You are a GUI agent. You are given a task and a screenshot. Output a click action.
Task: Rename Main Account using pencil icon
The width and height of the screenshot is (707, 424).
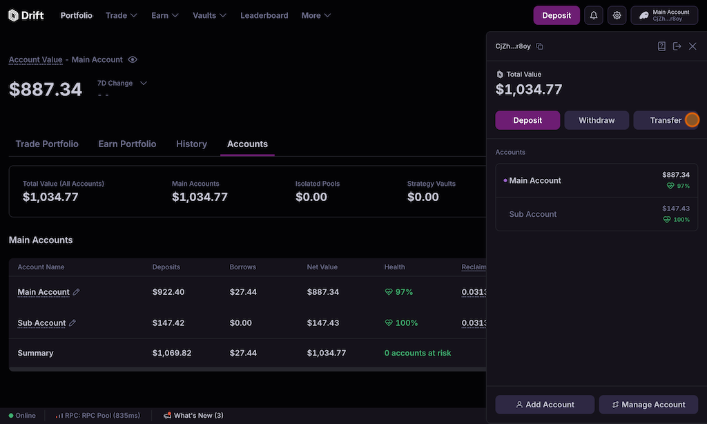point(77,292)
